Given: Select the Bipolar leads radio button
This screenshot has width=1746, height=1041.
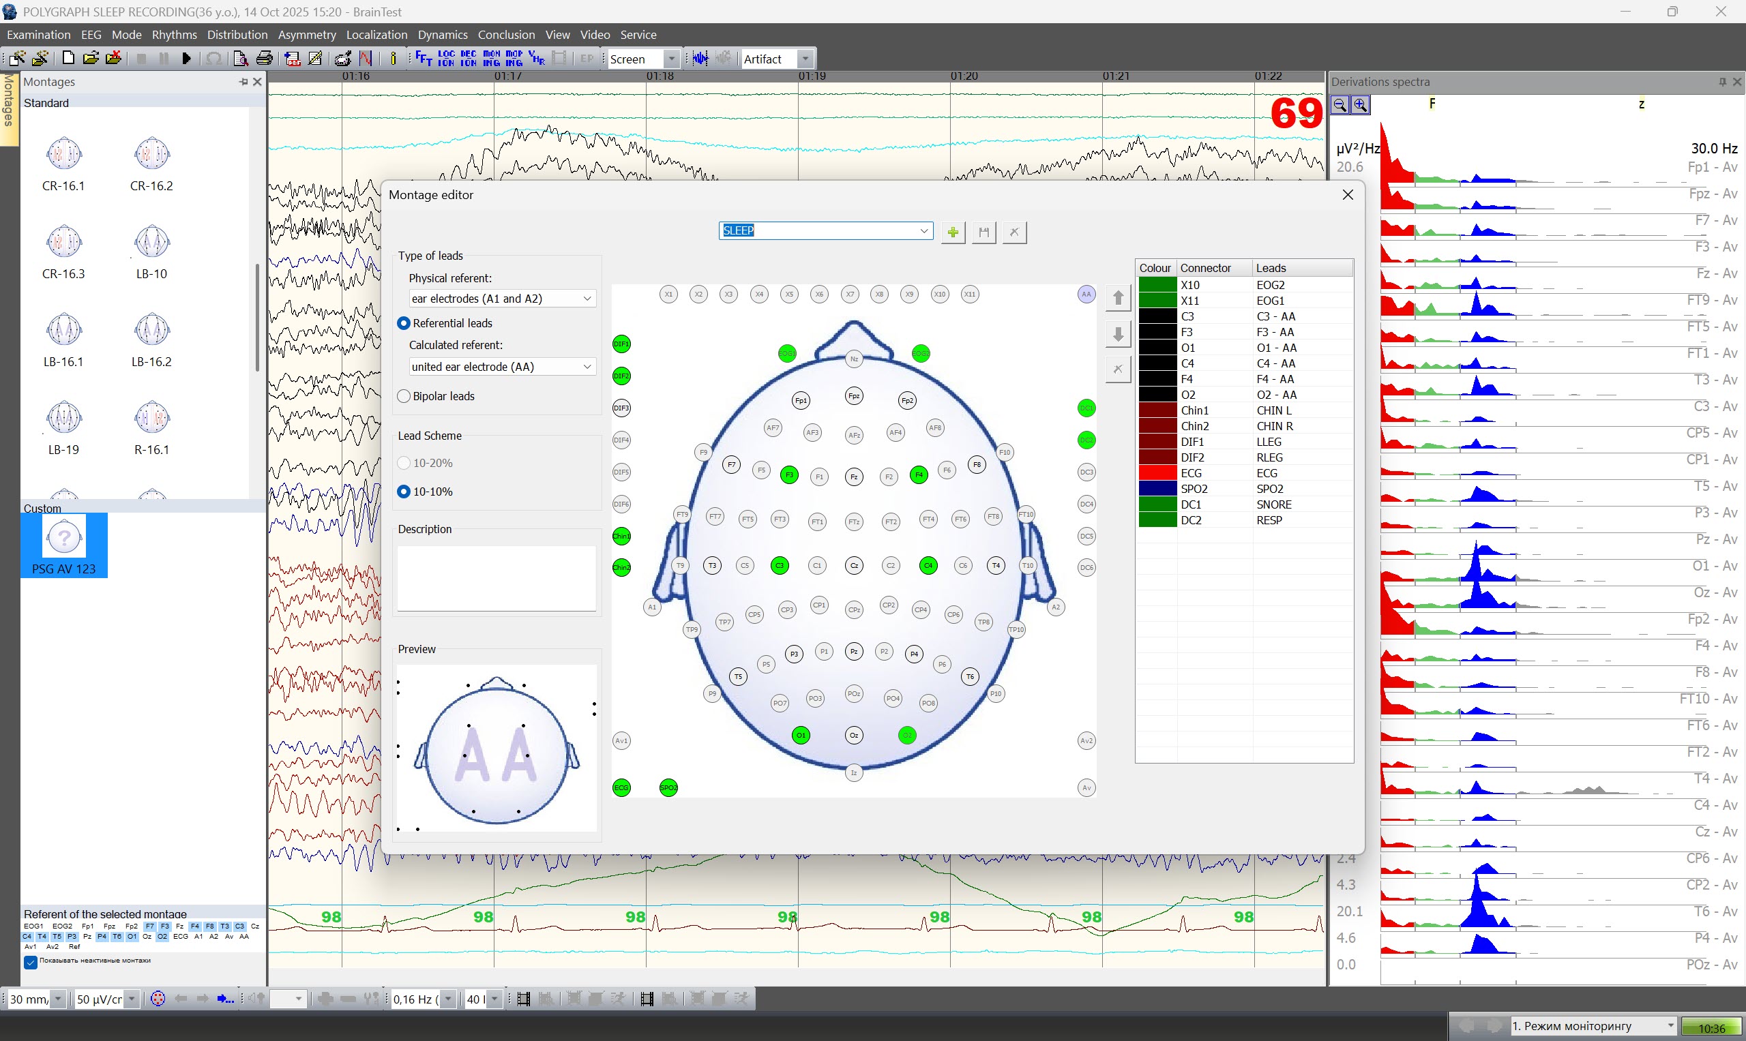Looking at the screenshot, I should pos(404,396).
